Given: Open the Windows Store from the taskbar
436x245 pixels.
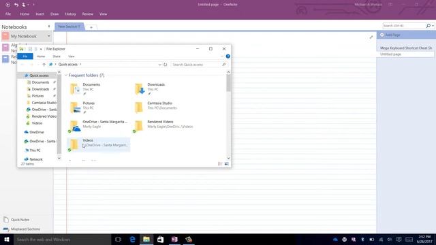Looking at the screenshot, I should [x=161, y=239].
